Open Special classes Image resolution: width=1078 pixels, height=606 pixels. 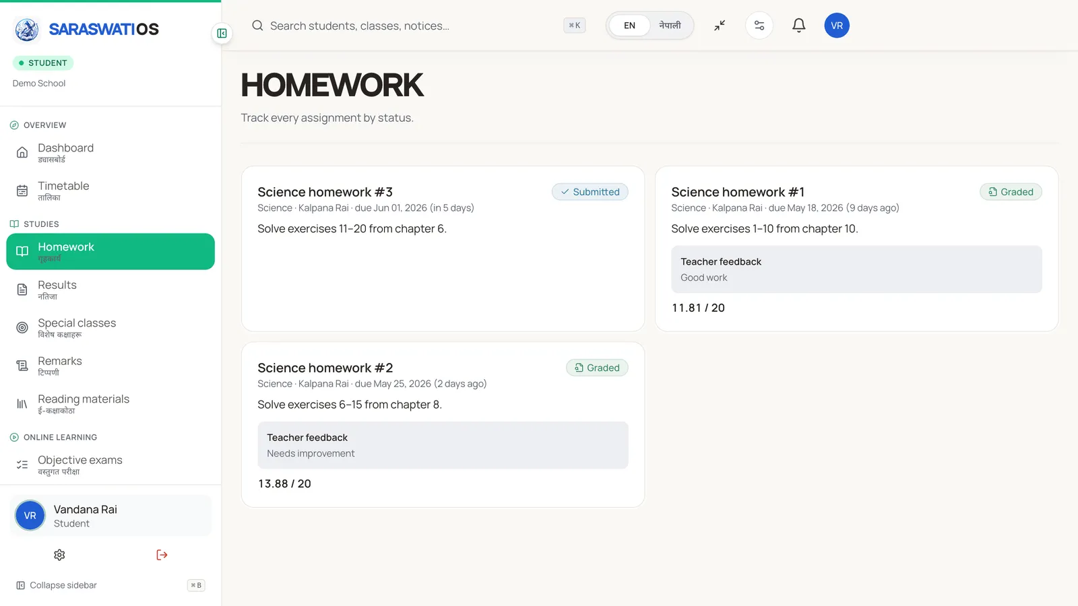(110, 328)
